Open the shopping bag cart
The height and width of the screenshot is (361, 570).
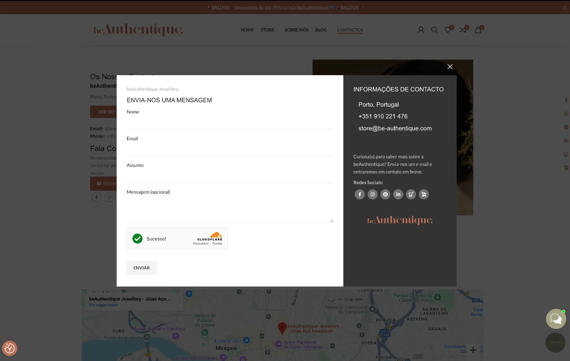tap(478, 30)
